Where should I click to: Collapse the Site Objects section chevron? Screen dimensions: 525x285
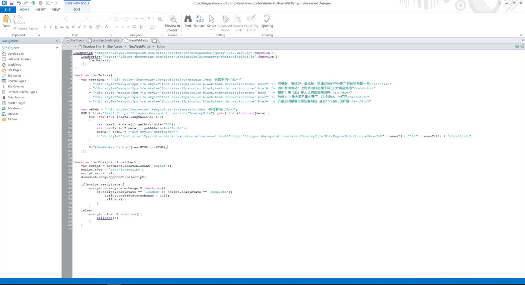tap(57, 48)
